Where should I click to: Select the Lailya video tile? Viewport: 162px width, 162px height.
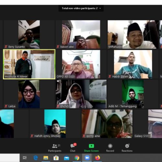[x=29, y=94]
